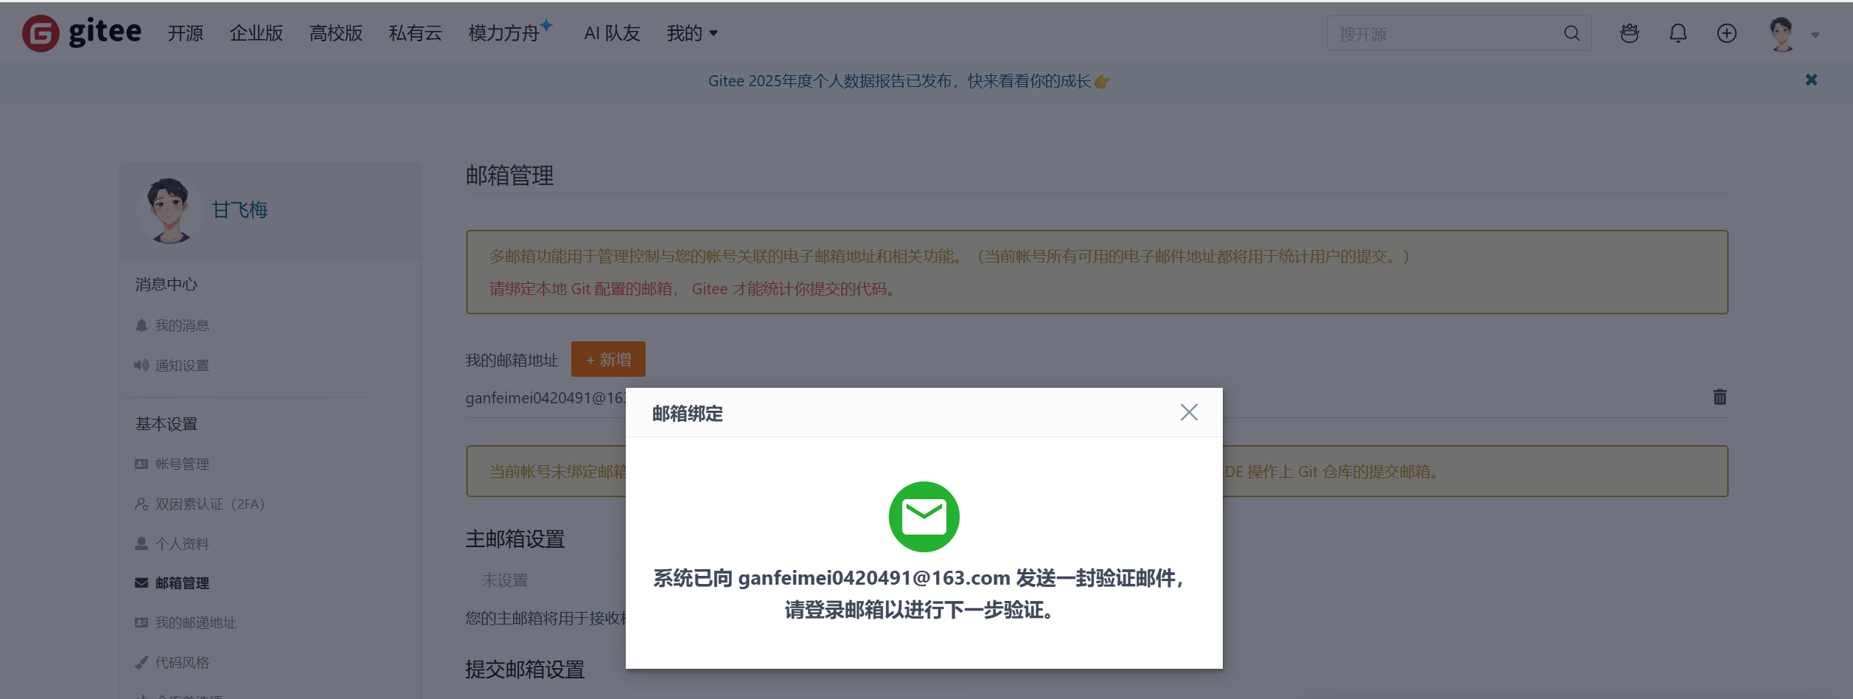Open the AI 队友 menu item

(612, 33)
